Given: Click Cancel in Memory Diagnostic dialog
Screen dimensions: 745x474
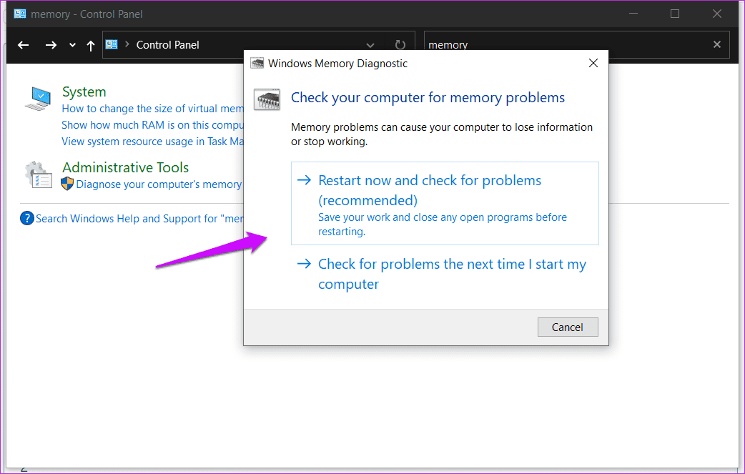Looking at the screenshot, I should pos(568,327).
